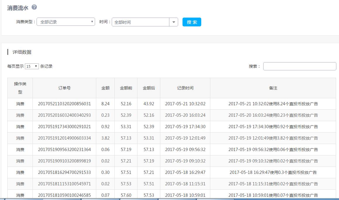Viewport: 339px width, 200px height.
Task: Click the blue 搜索 button
Action: pos(192,22)
